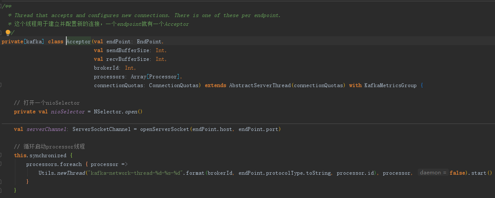Screen dimensions: 495x198
Task: Collapse the this.synchronized block fold marker
Action: tap(1, 156)
